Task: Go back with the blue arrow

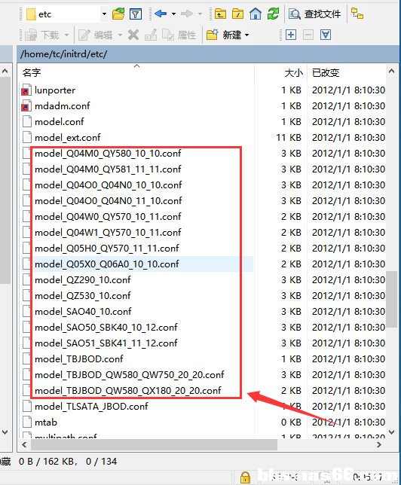Action: tap(161, 14)
